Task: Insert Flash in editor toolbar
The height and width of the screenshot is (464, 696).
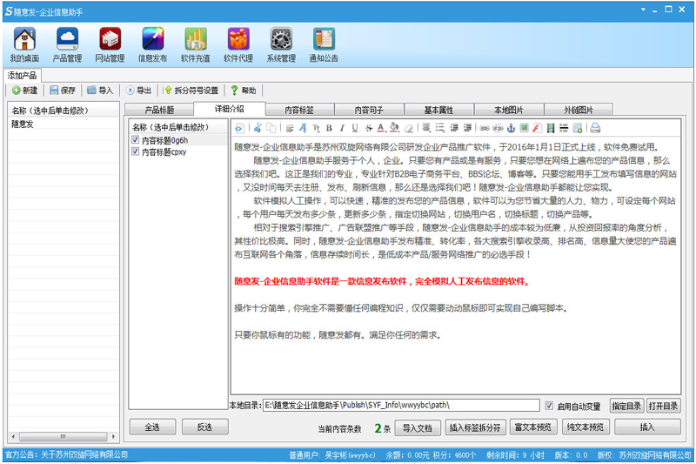Action: point(538,128)
